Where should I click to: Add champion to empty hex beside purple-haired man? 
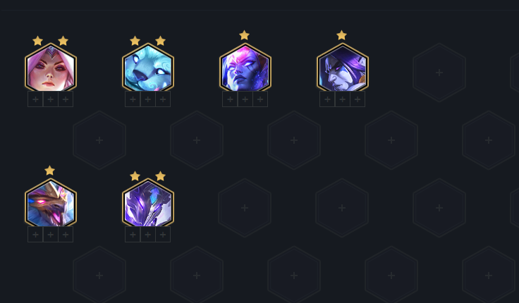[x=439, y=73]
